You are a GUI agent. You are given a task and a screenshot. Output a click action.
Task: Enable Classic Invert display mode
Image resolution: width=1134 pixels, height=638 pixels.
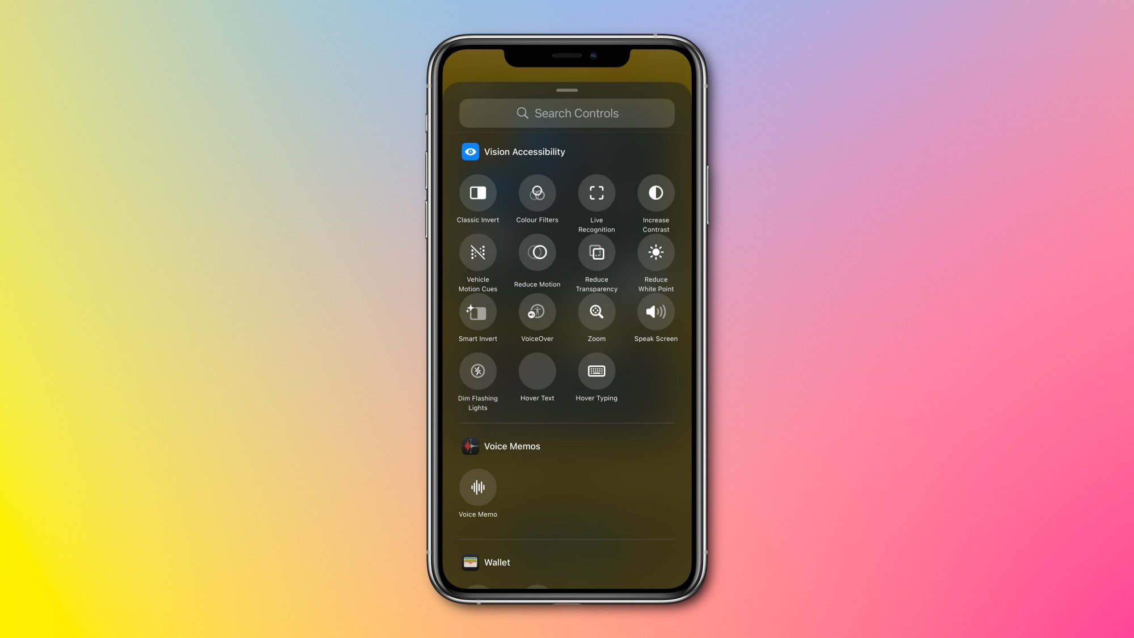pyautogui.click(x=477, y=192)
